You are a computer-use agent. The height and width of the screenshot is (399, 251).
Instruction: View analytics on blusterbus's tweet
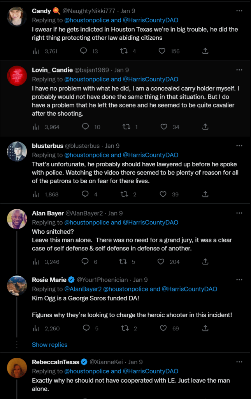coord(36,194)
